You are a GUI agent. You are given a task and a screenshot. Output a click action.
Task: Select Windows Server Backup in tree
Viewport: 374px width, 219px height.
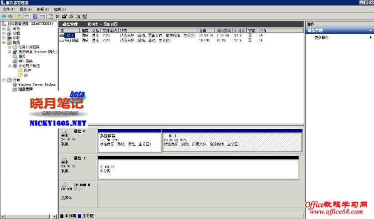click(x=37, y=84)
